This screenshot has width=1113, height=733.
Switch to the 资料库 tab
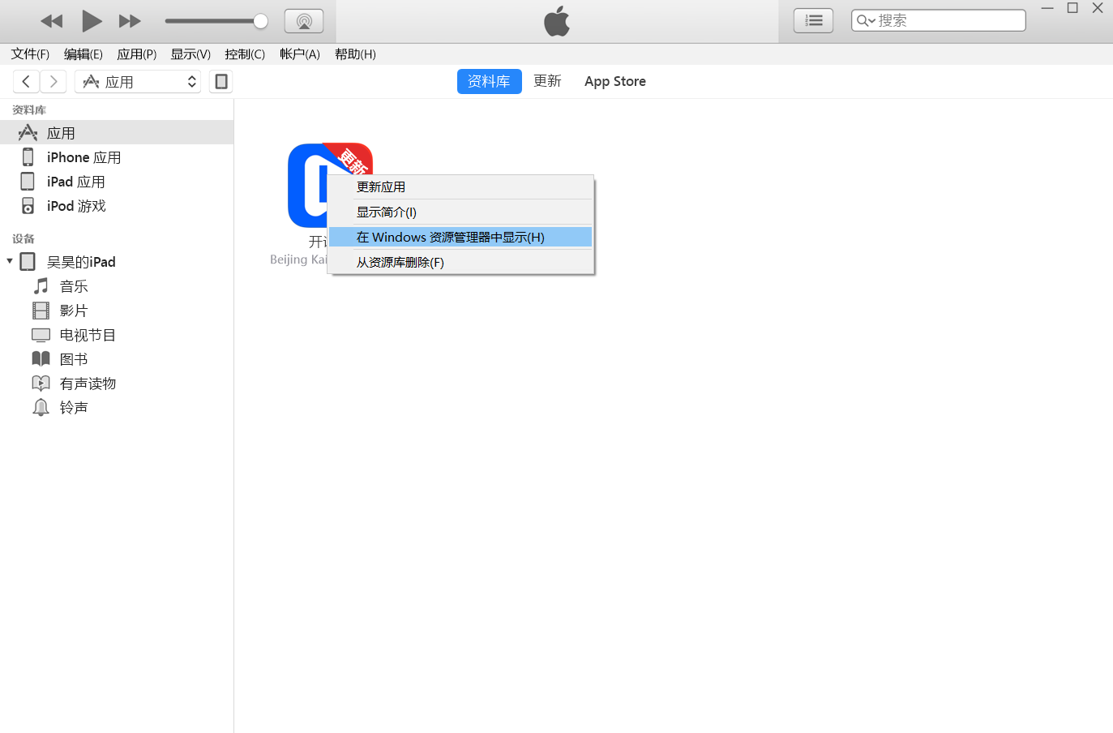pyautogui.click(x=489, y=81)
